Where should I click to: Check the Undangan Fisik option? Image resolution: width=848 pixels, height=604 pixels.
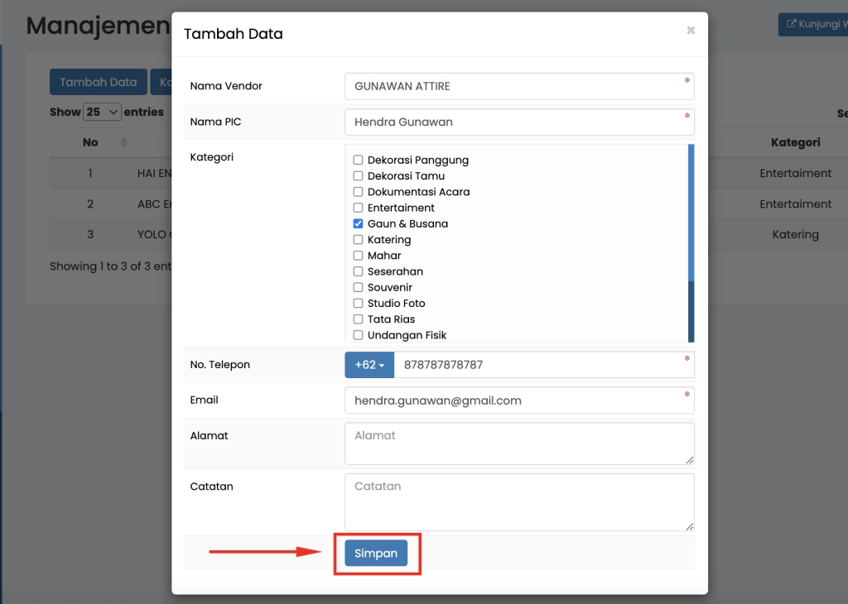tap(359, 335)
